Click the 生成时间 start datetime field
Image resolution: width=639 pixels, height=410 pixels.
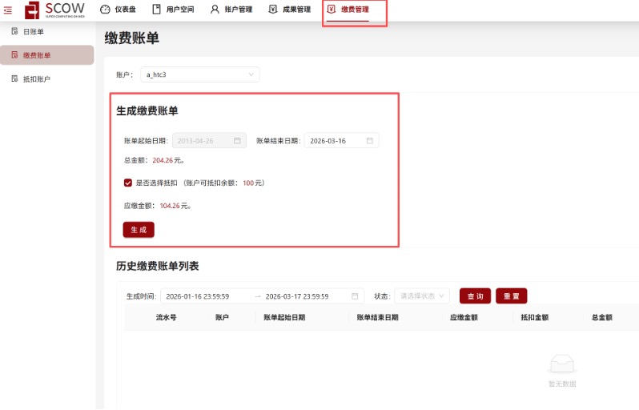pyautogui.click(x=204, y=296)
